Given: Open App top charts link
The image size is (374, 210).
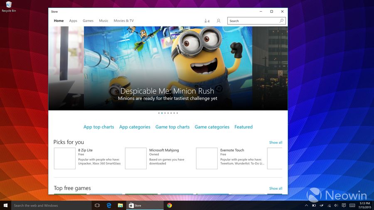Looking at the screenshot, I should (x=99, y=127).
